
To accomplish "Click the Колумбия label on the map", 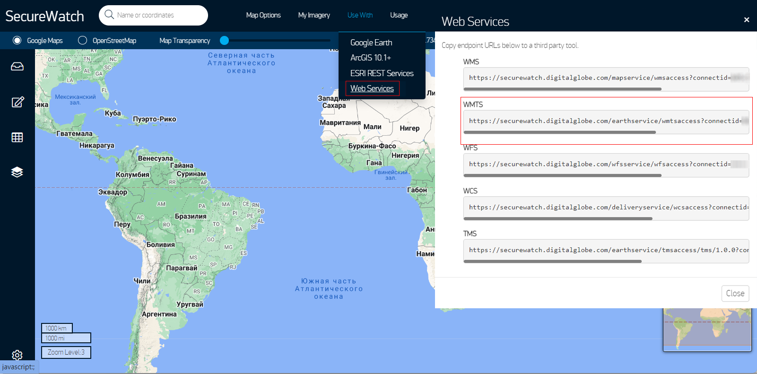I will coord(132,174).
